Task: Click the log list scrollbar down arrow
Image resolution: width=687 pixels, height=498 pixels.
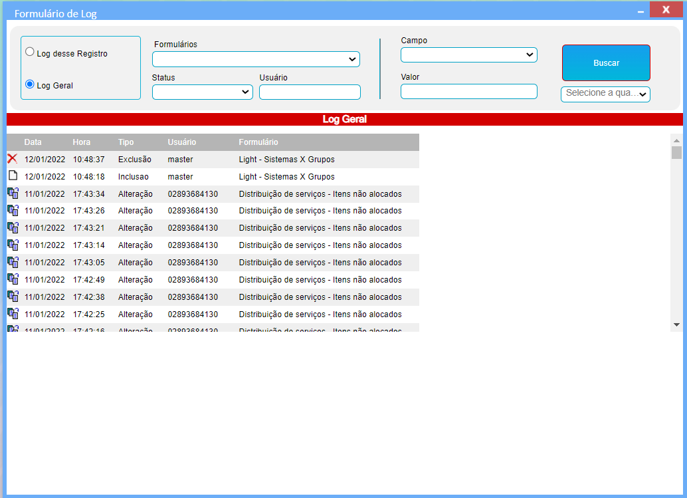Action: tap(676, 325)
